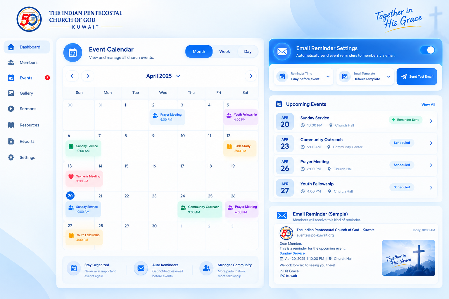Click the Email Reminder (Sample) envelope icon
The height and width of the screenshot is (299, 449).
click(x=282, y=216)
